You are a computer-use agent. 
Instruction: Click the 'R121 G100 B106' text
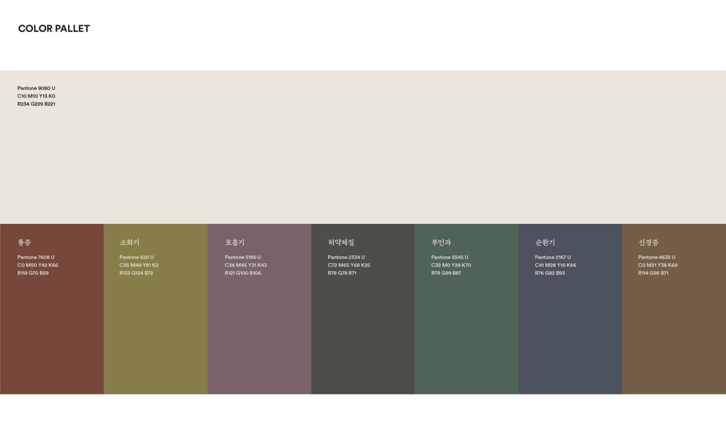[x=243, y=273]
